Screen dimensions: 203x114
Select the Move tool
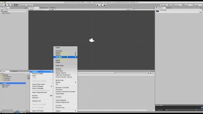[x=5, y=5]
